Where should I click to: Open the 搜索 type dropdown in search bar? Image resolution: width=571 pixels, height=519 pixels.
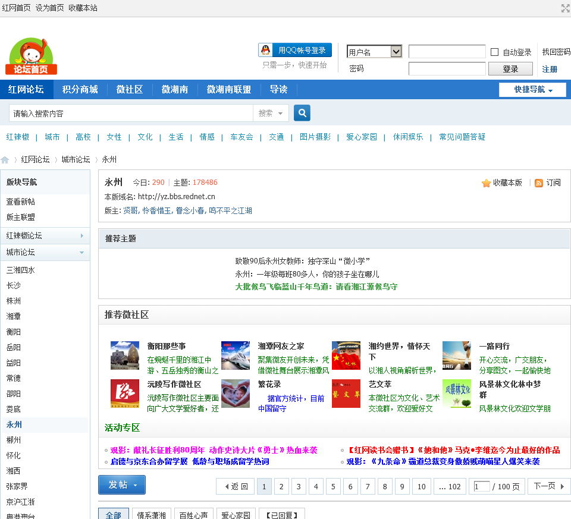271,113
